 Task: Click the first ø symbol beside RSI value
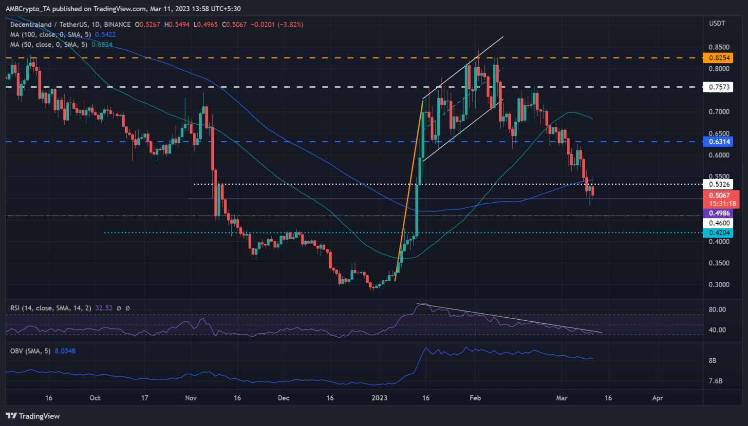click(x=120, y=308)
